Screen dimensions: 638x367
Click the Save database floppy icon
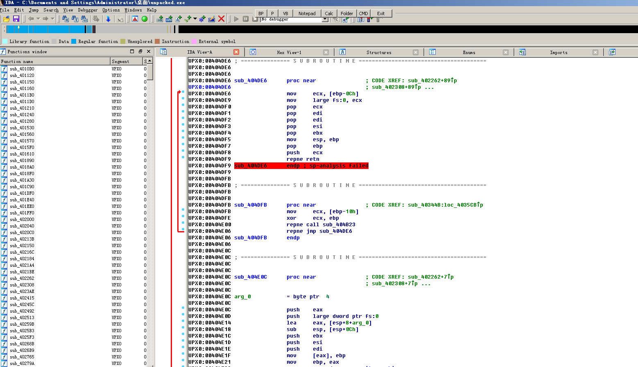pos(16,19)
